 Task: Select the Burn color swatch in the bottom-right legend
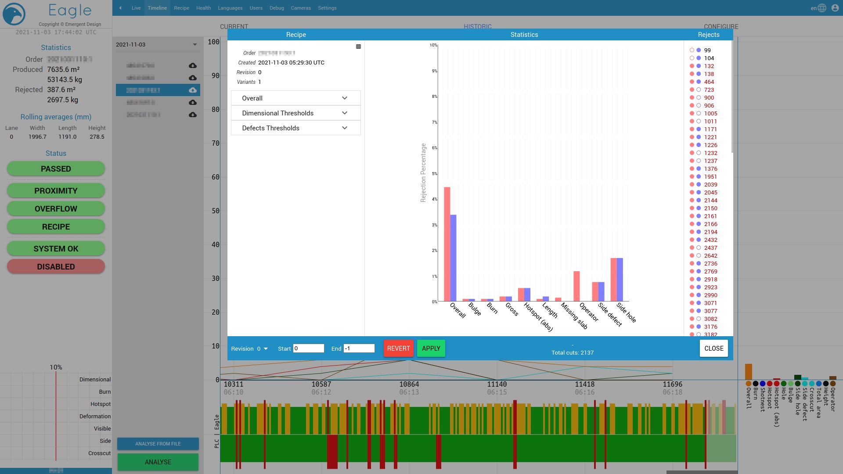coord(755,384)
